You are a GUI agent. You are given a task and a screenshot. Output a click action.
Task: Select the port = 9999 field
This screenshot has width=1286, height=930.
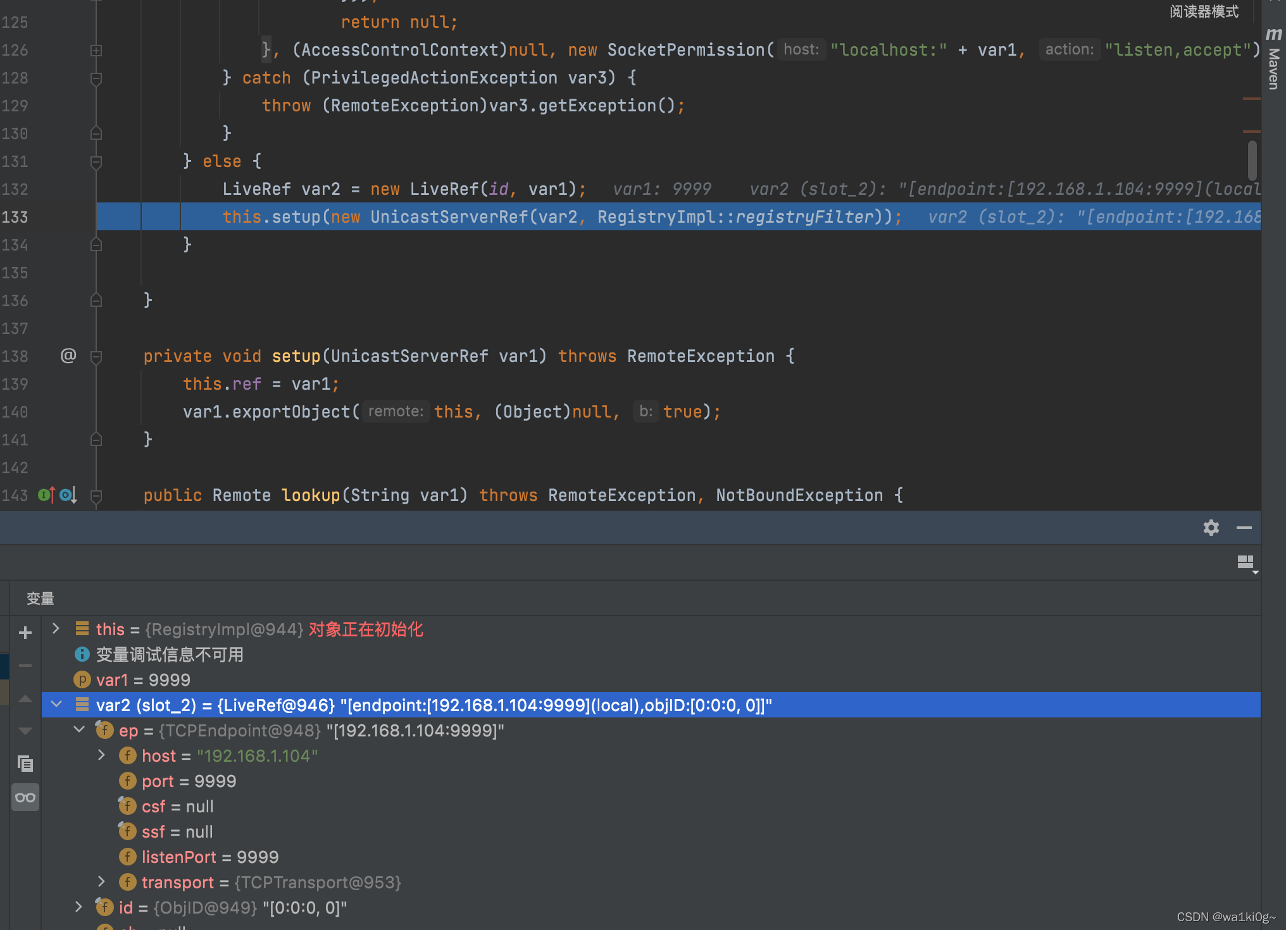click(x=651, y=781)
